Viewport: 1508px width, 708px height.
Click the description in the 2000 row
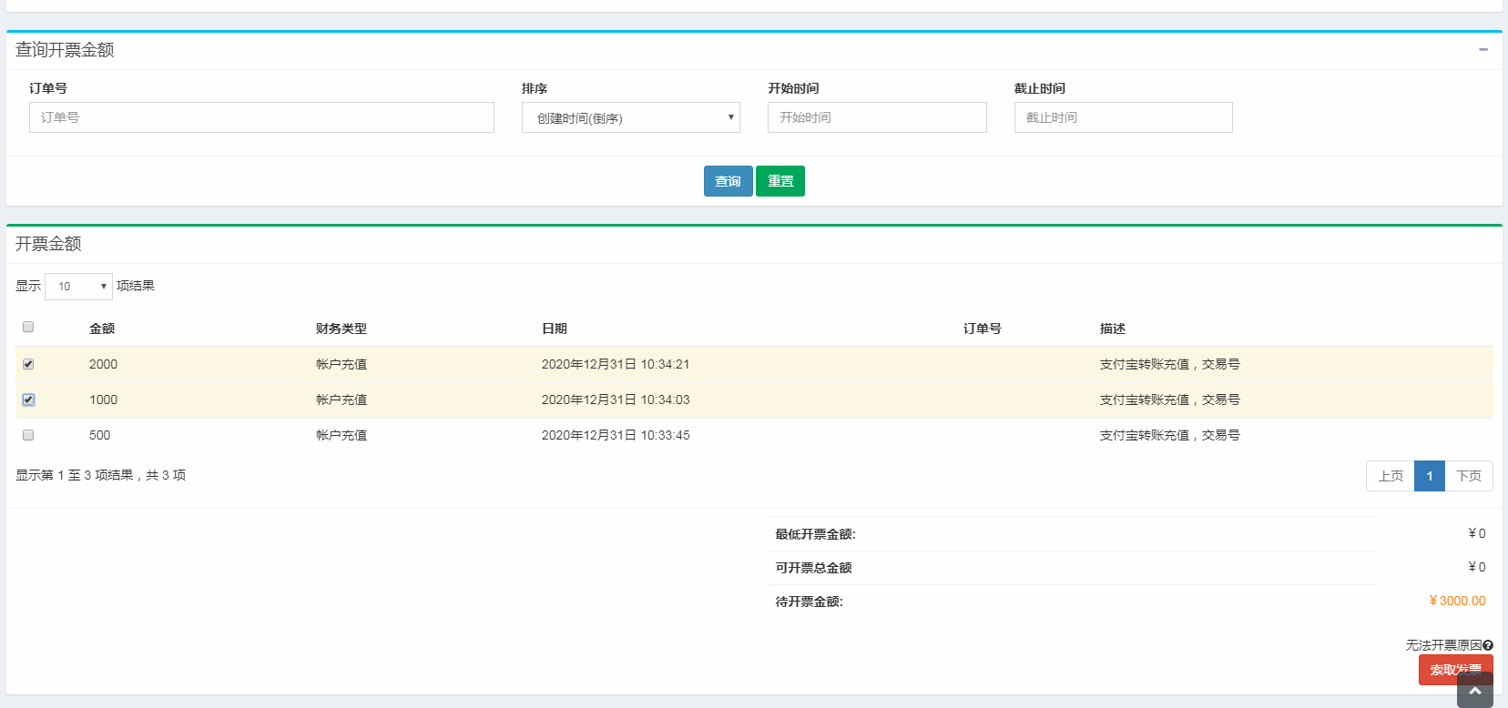(x=1170, y=364)
